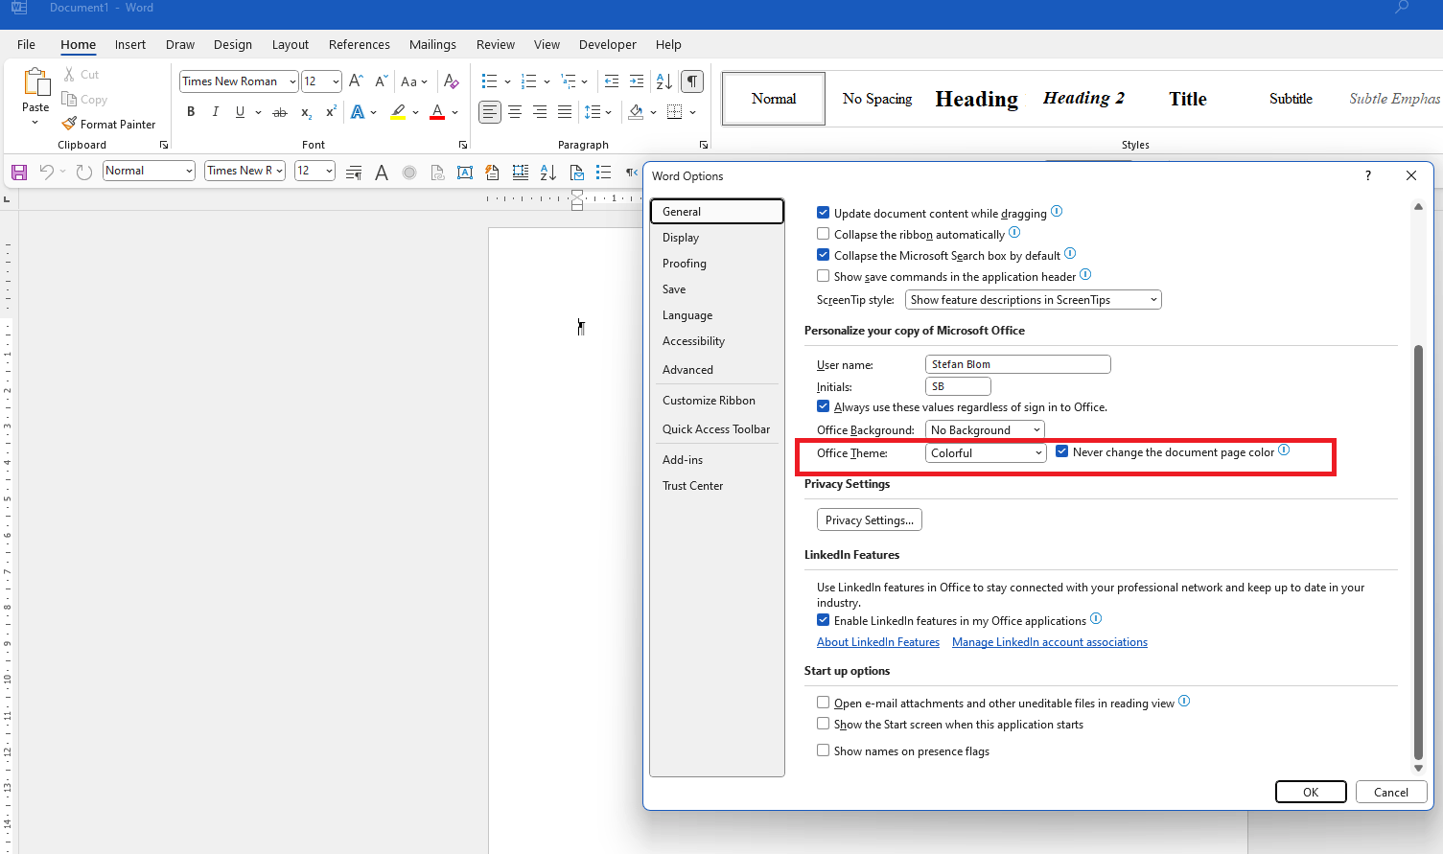The width and height of the screenshot is (1443, 854).
Task: Toggle bold formatting in the ribbon
Action: click(190, 112)
